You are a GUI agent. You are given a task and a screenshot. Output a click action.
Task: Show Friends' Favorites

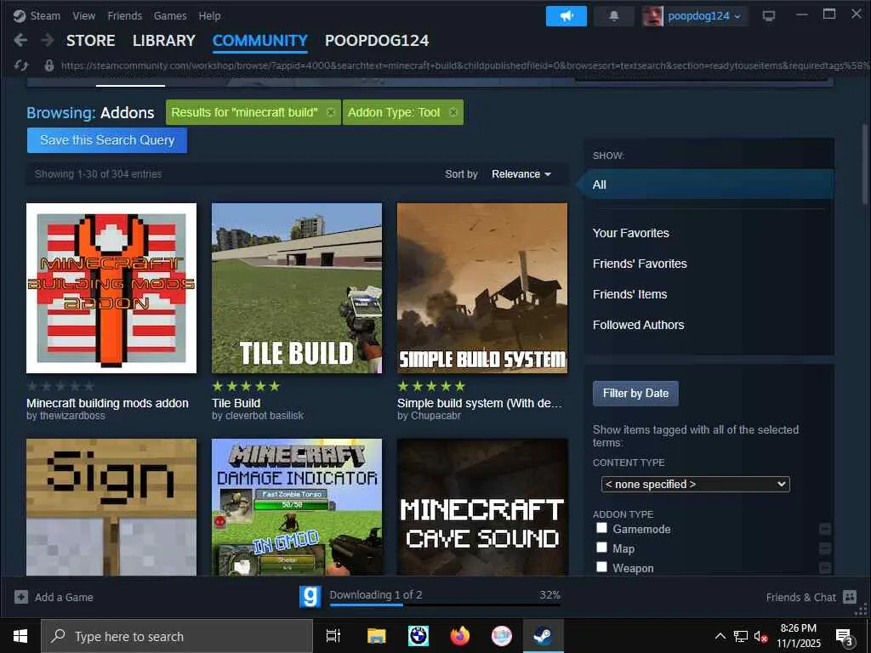point(640,264)
